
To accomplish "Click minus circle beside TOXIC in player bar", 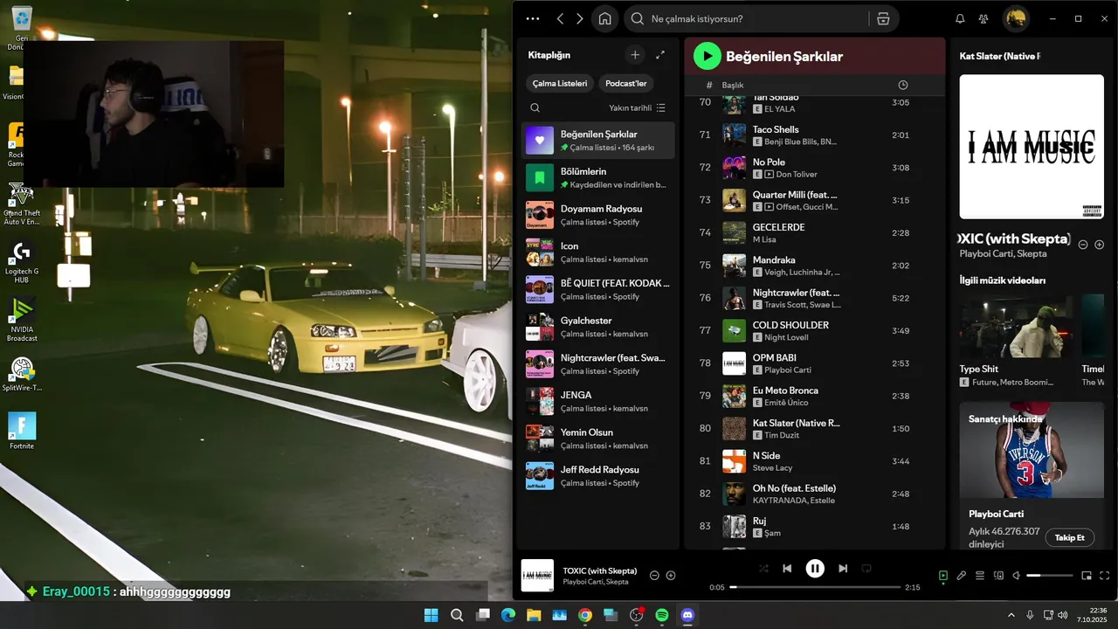I will [x=654, y=576].
